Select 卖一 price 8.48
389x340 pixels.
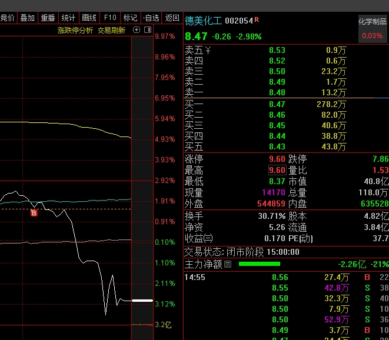tap(277, 93)
